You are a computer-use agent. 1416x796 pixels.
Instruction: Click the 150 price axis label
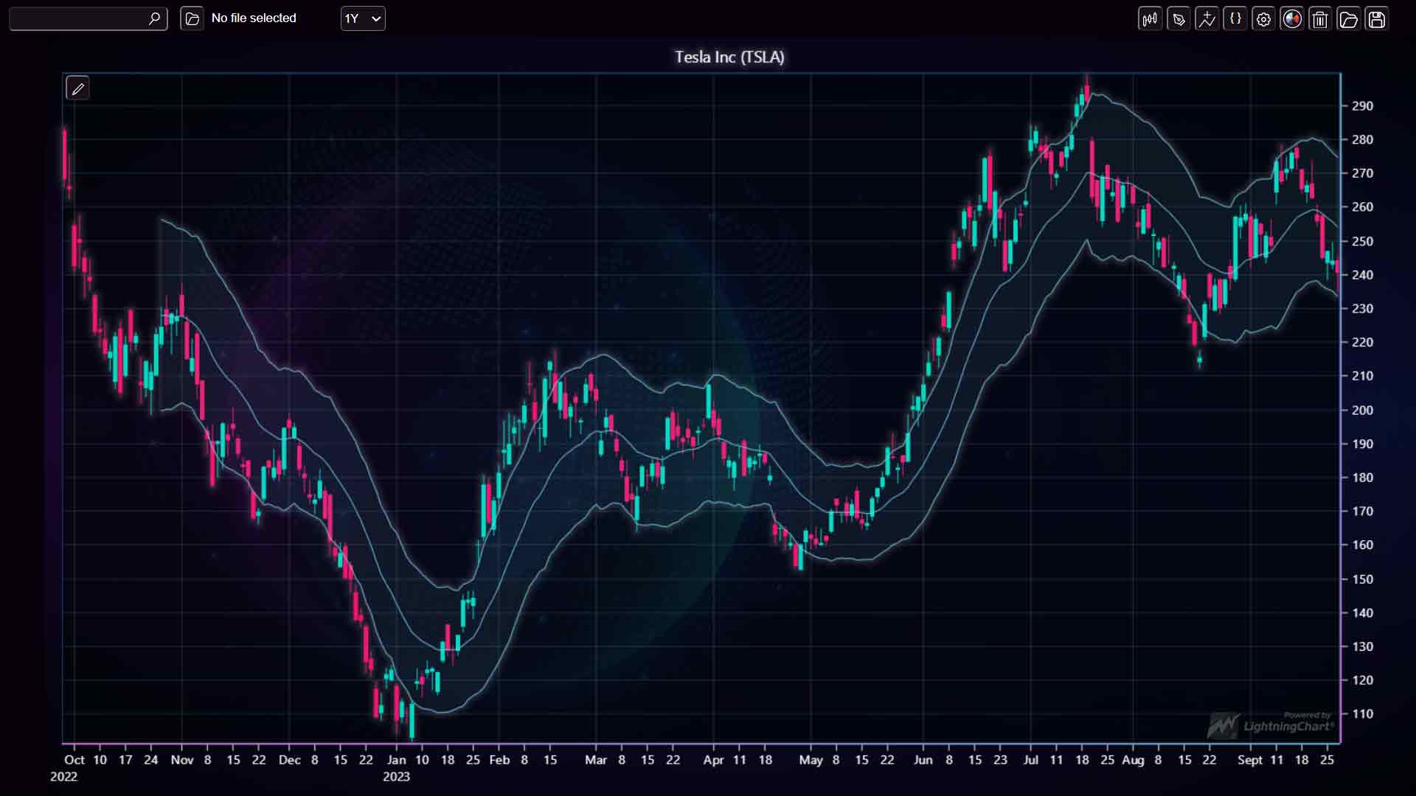point(1362,579)
